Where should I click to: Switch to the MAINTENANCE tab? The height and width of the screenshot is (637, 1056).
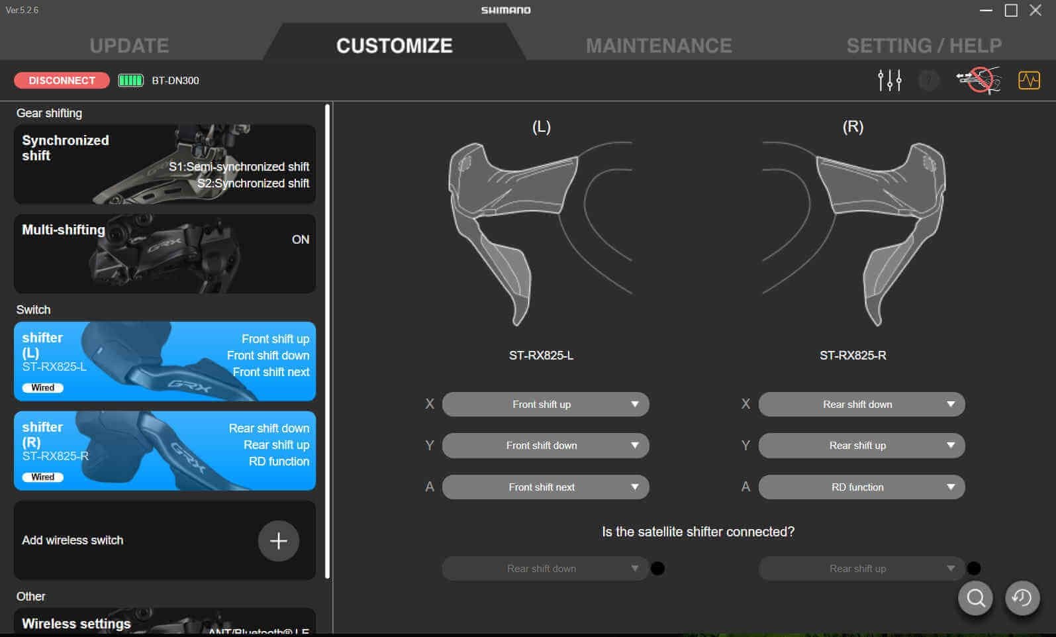pyautogui.click(x=659, y=46)
